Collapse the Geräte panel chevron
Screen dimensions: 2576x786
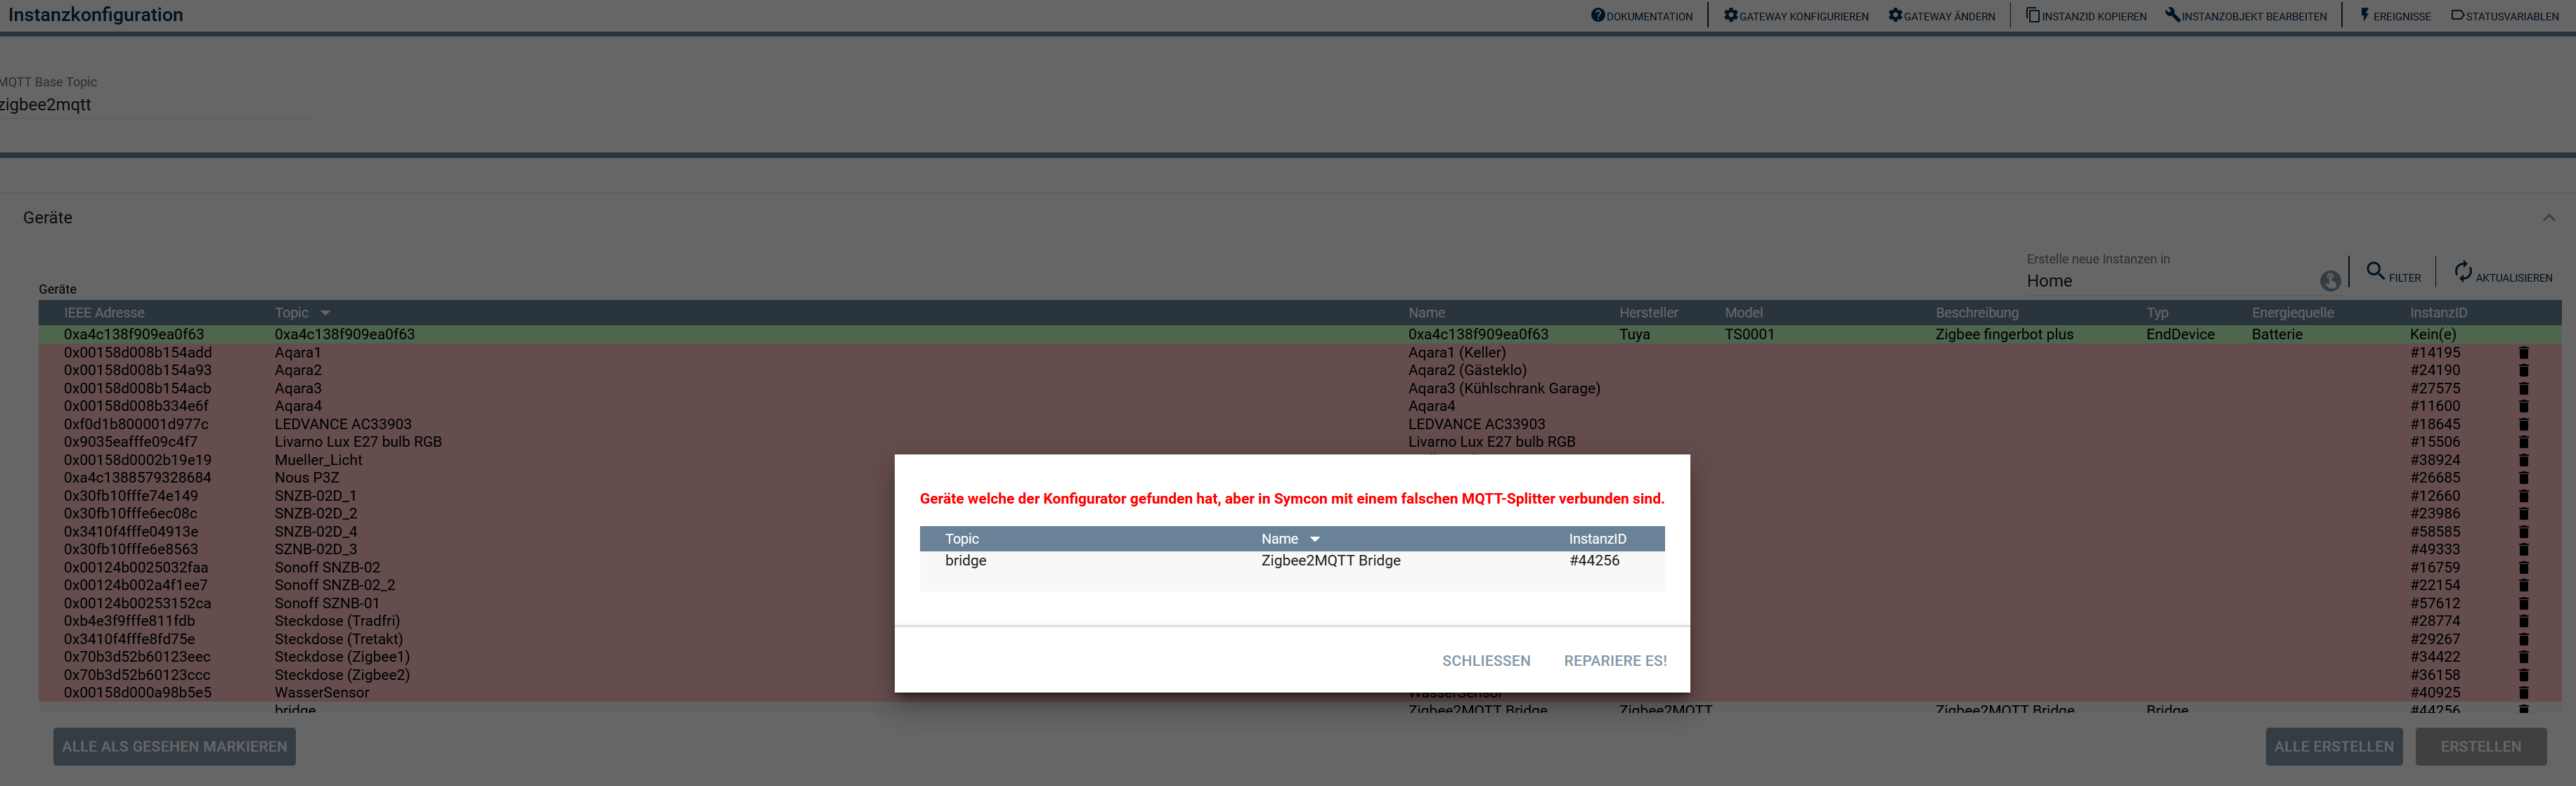[x=2549, y=218]
